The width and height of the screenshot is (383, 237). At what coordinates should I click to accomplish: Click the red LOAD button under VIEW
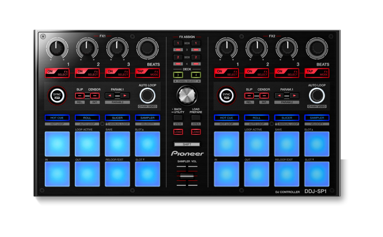[x=178, y=132]
